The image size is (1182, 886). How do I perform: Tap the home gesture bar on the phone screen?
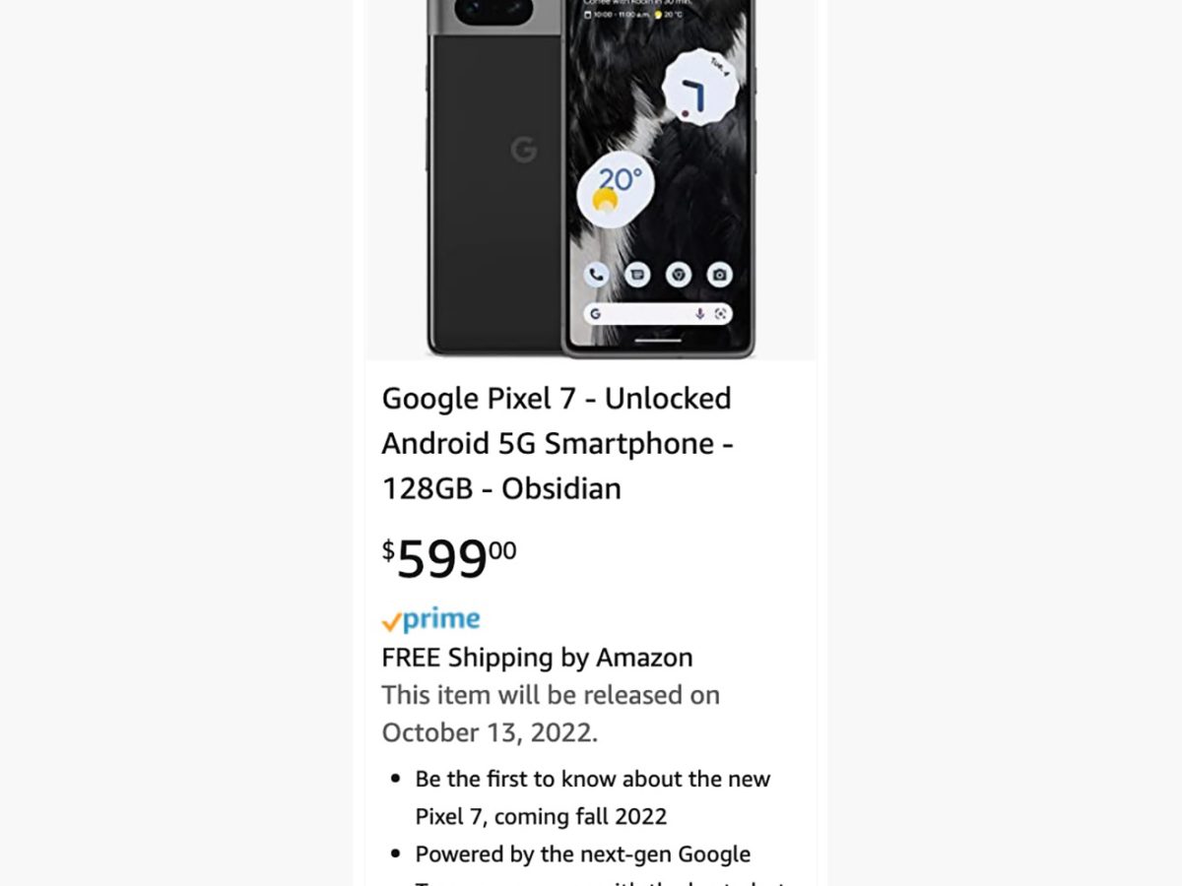(x=657, y=342)
